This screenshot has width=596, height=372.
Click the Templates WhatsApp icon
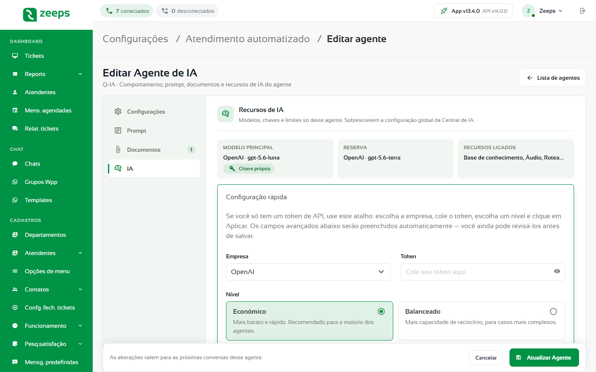15,200
